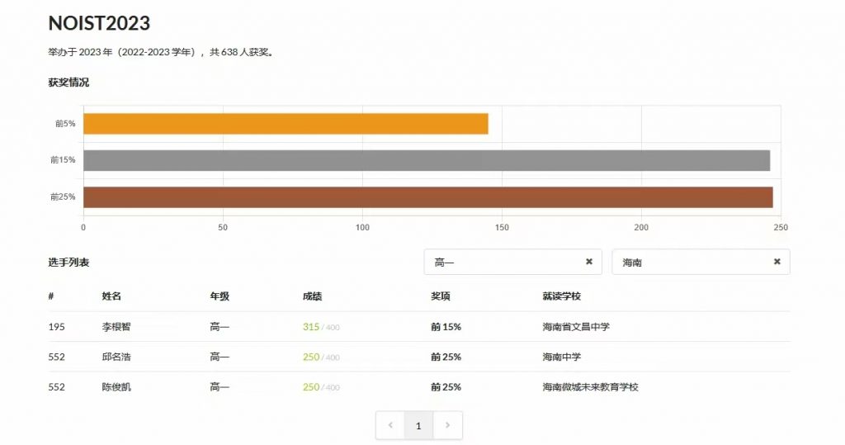
Task: Click the brown 前25% bar
Action: click(427, 197)
